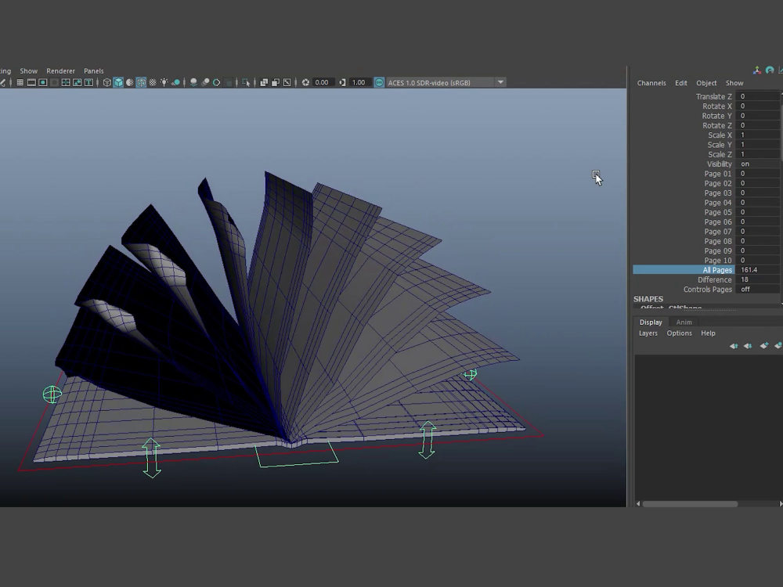This screenshot has height=587, width=783.
Task: Click the layer editor horizontal scrollbar
Action: tap(690, 504)
